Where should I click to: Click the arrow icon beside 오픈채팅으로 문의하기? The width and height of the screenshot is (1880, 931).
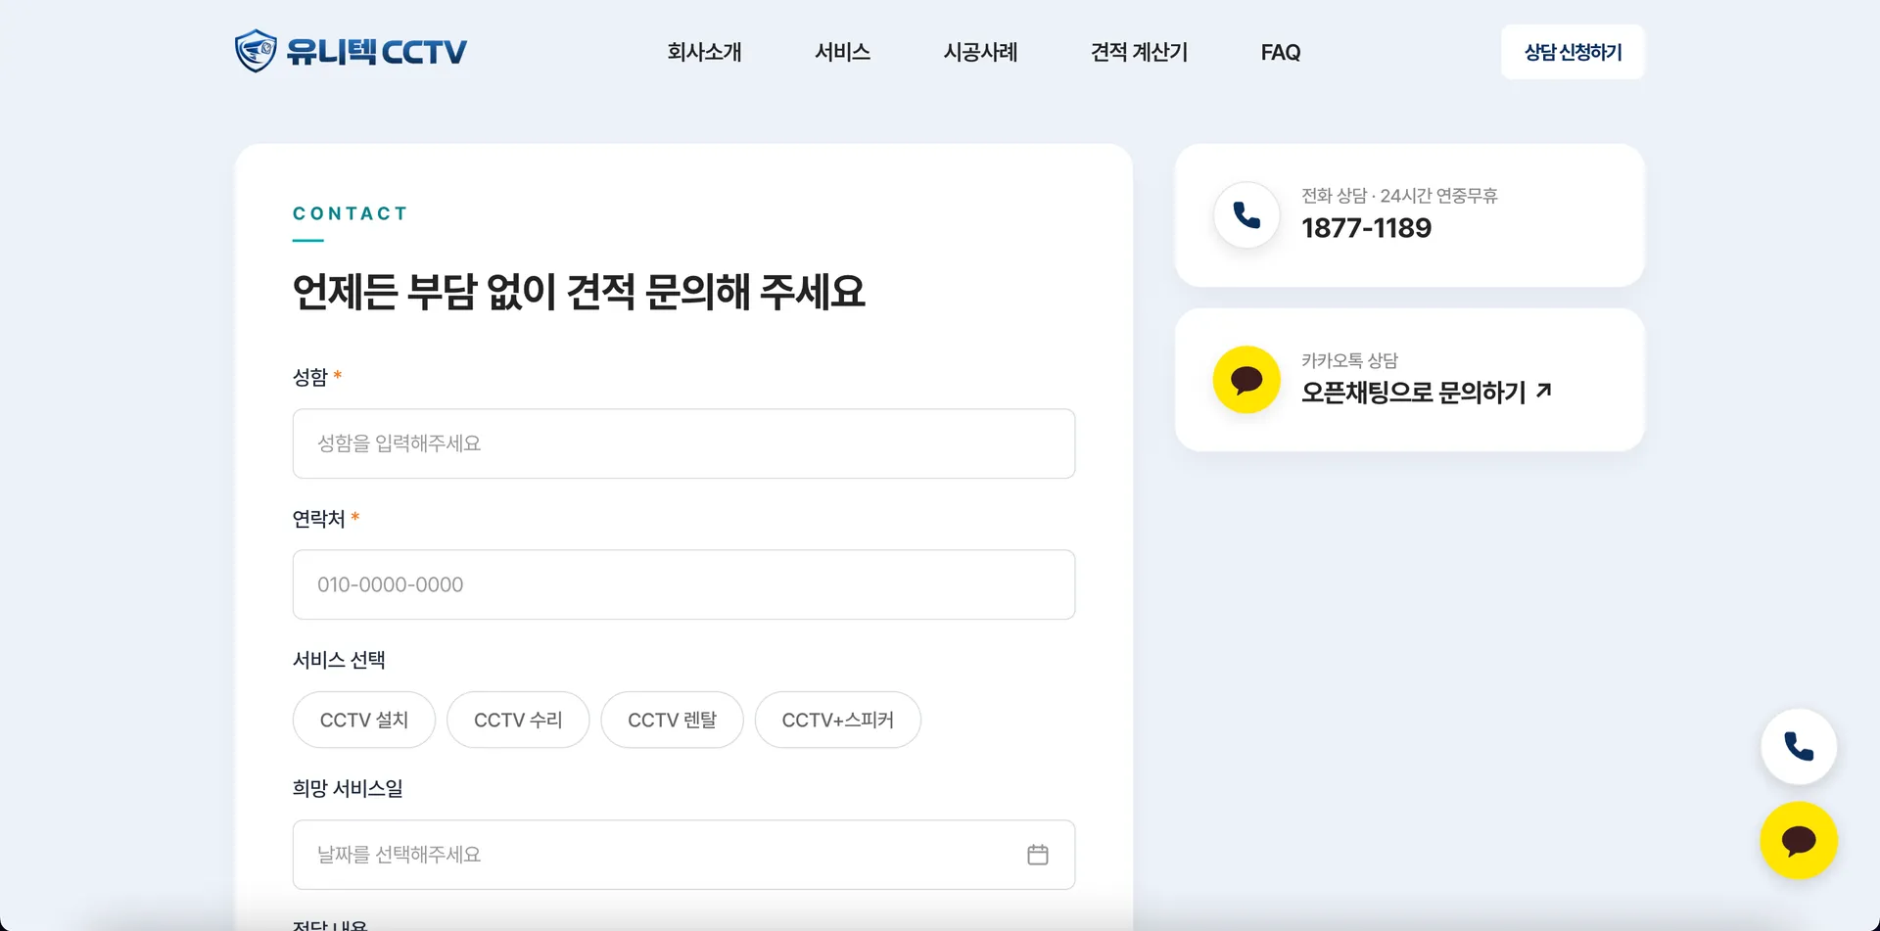[x=1544, y=391]
